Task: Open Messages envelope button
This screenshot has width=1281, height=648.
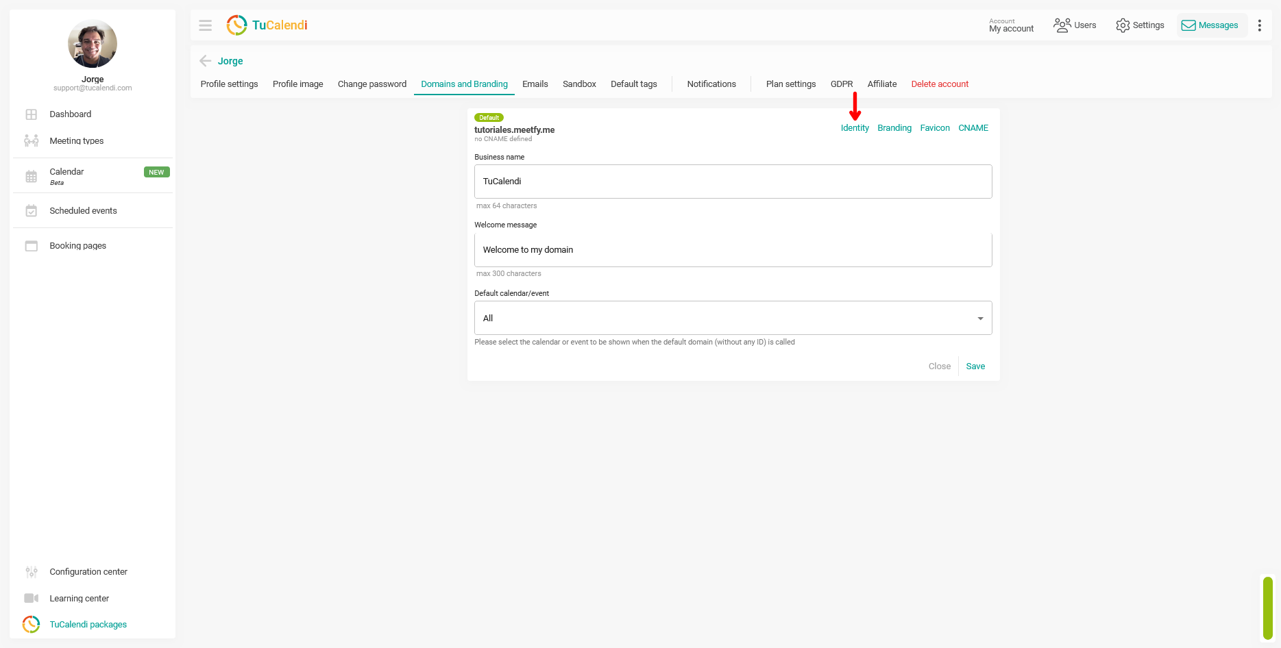Action: click(1210, 25)
